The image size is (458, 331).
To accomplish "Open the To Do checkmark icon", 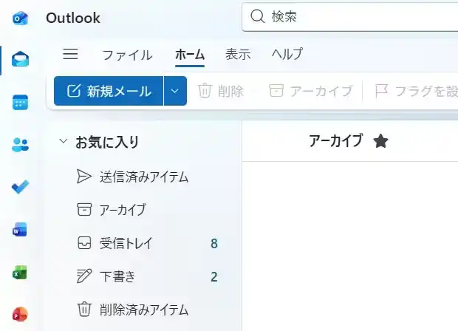I will point(20,187).
